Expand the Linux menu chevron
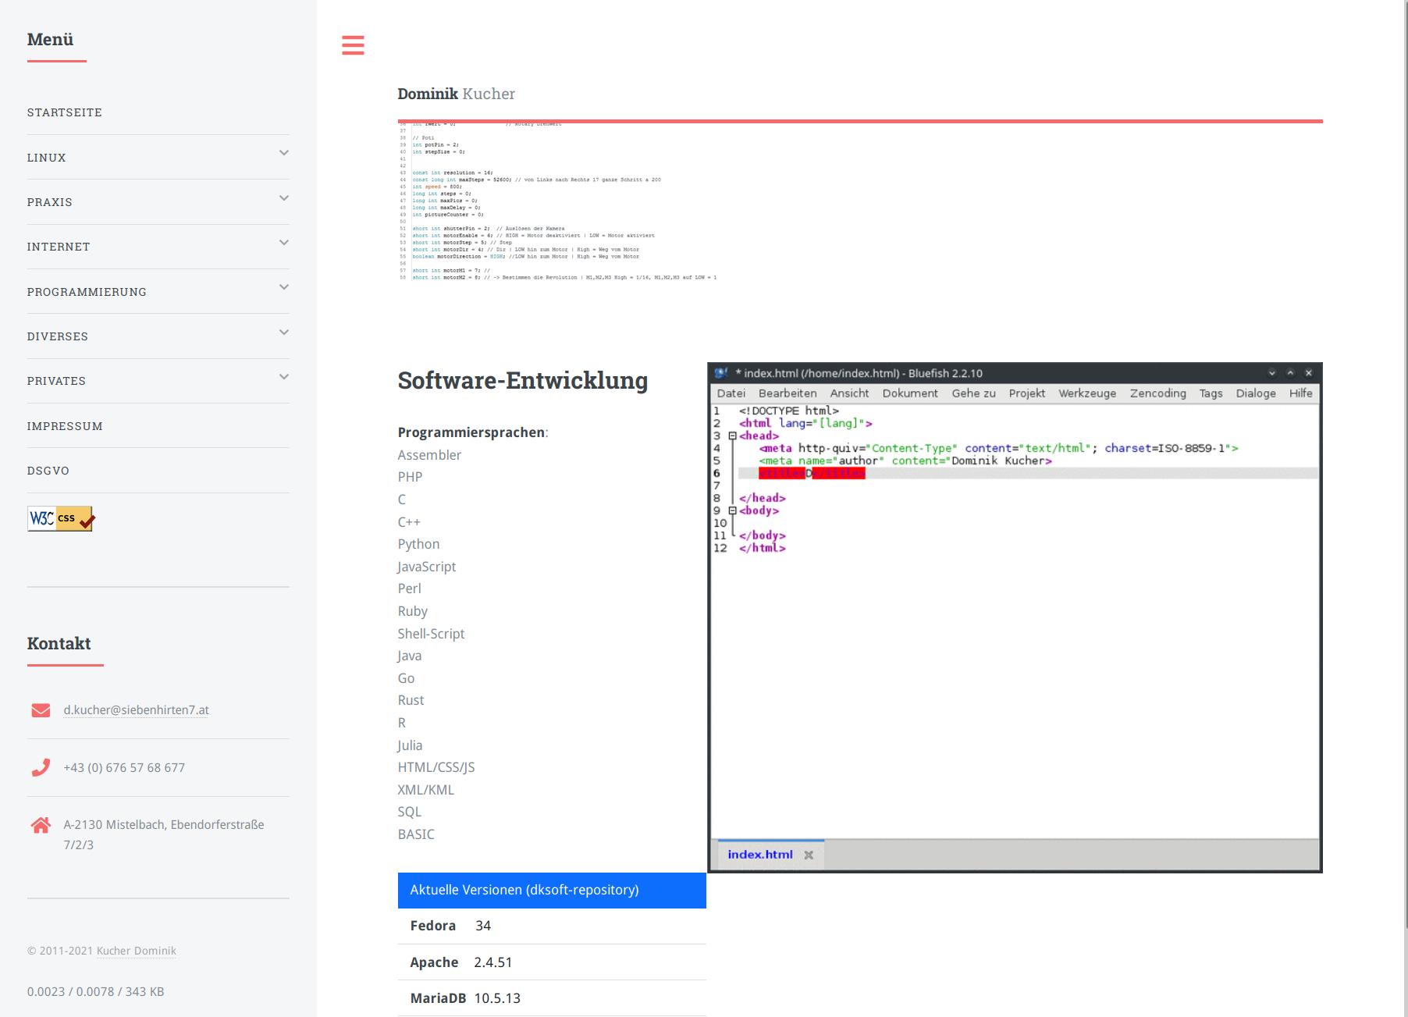The height and width of the screenshot is (1017, 1408). (284, 154)
